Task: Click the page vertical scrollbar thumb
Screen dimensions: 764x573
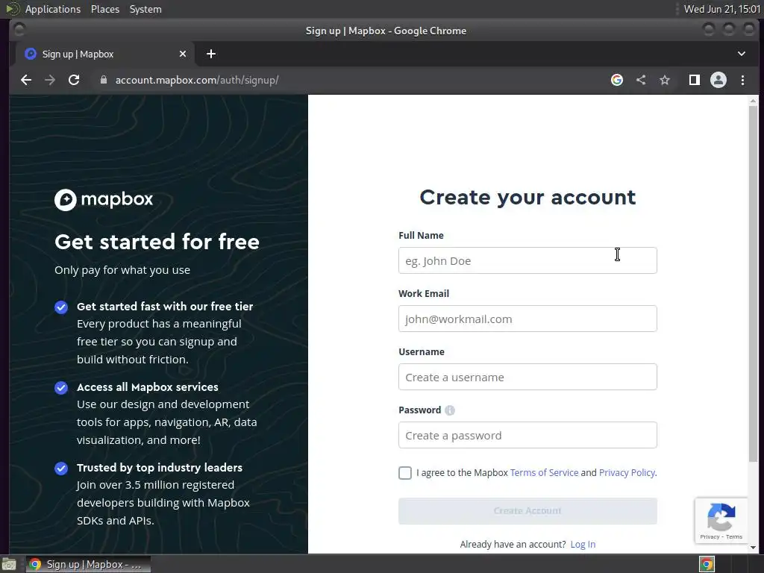Action: (x=753, y=284)
